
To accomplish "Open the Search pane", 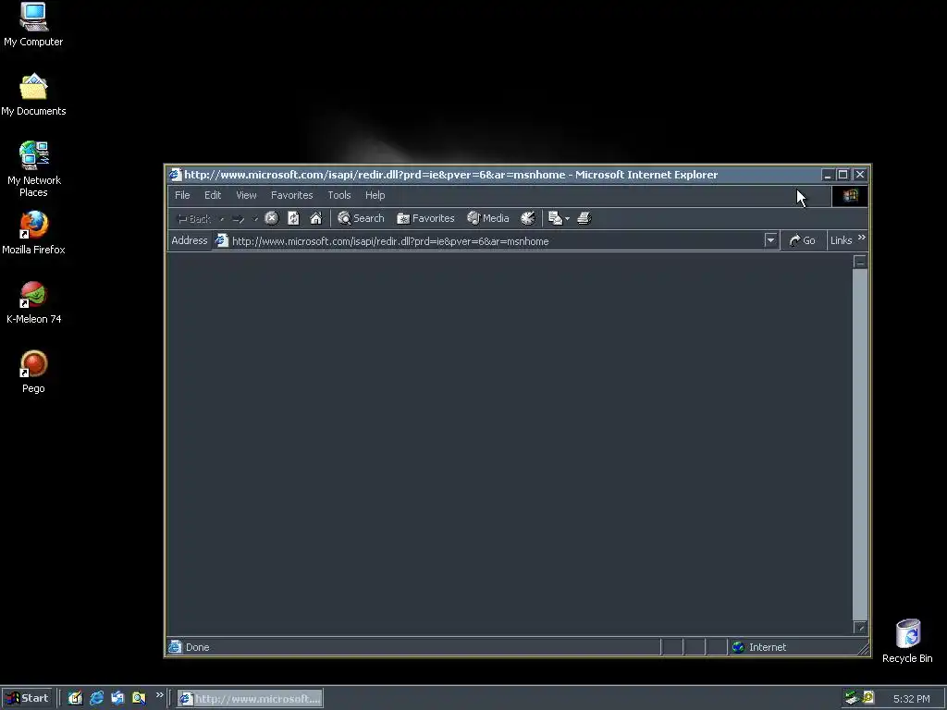I will pos(362,218).
